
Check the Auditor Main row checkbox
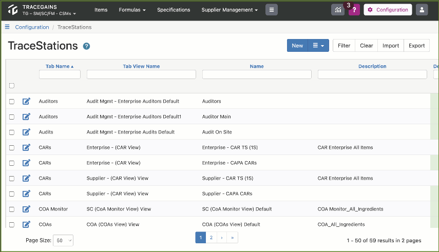[12, 117]
